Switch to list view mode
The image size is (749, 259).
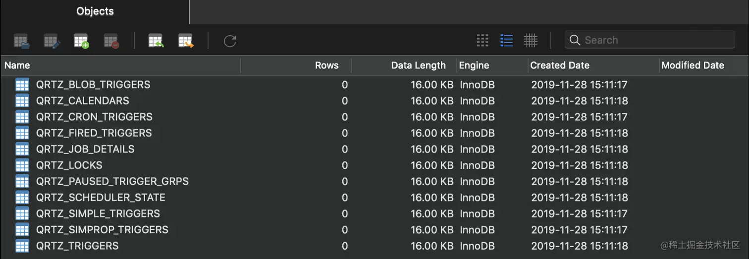click(x=506, y=41)
